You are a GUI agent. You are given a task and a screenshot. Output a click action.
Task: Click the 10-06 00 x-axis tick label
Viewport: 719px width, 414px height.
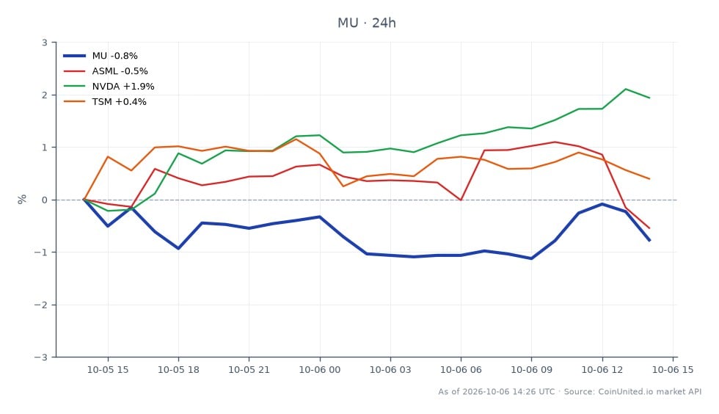(320, 369)
